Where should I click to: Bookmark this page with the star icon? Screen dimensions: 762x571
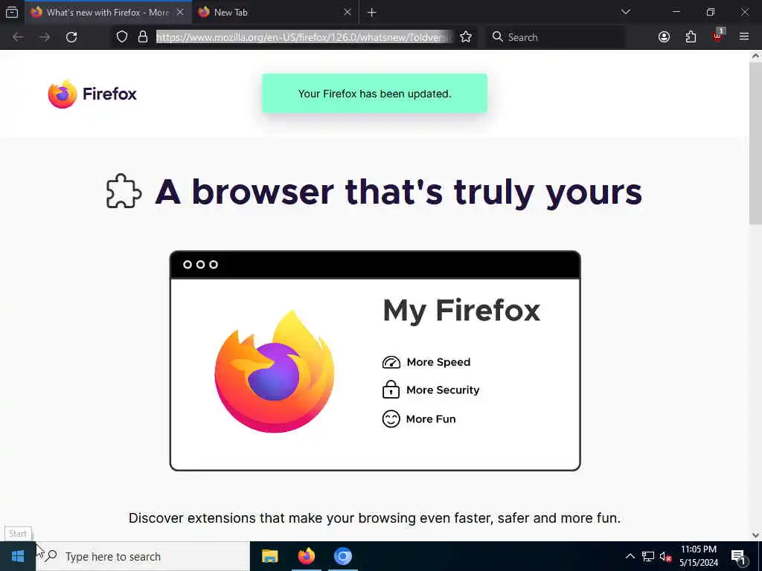466,37
